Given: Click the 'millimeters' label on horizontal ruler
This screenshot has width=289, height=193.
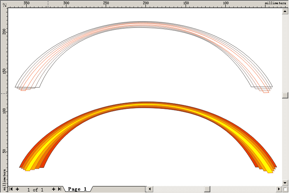Looking at the screenshot, I should click(275, 3).
